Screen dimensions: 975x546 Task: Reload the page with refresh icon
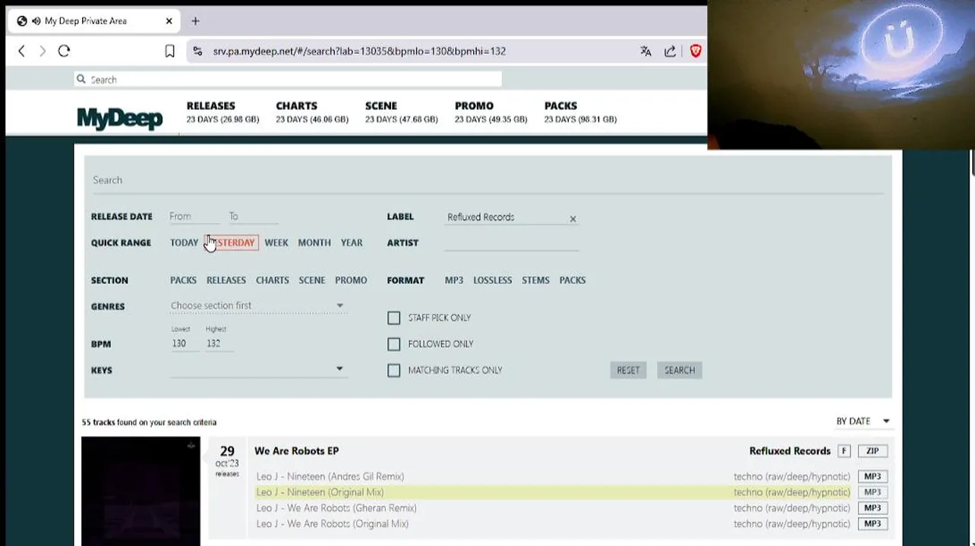[64, 51]
